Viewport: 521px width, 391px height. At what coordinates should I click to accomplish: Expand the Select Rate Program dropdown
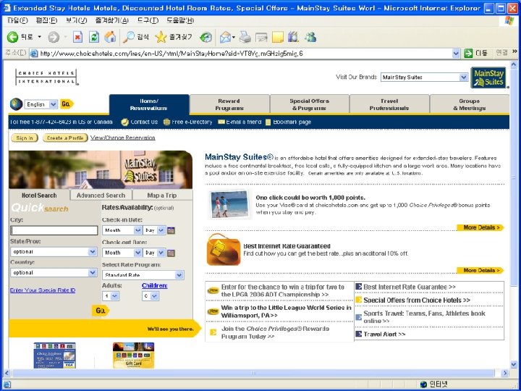coord(143,275)
